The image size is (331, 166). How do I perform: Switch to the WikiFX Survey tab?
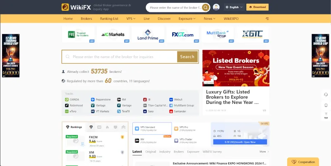[x=212, y=152]
